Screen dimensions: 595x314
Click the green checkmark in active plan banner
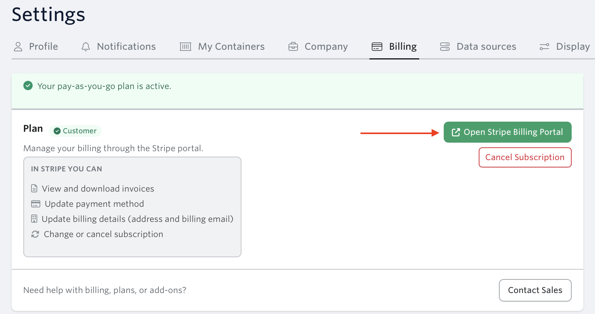click(28, 85)
